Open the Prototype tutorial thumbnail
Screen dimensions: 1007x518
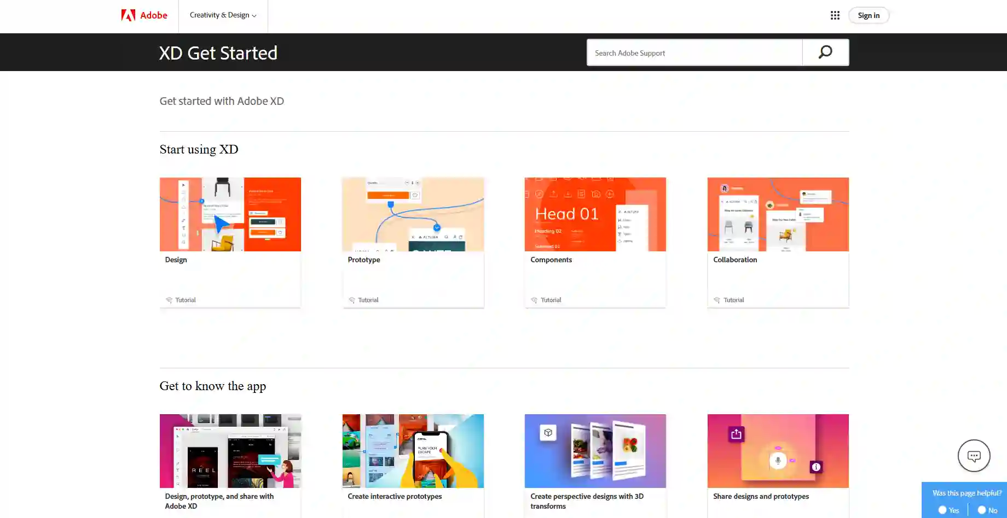click(x=413, y=214)
